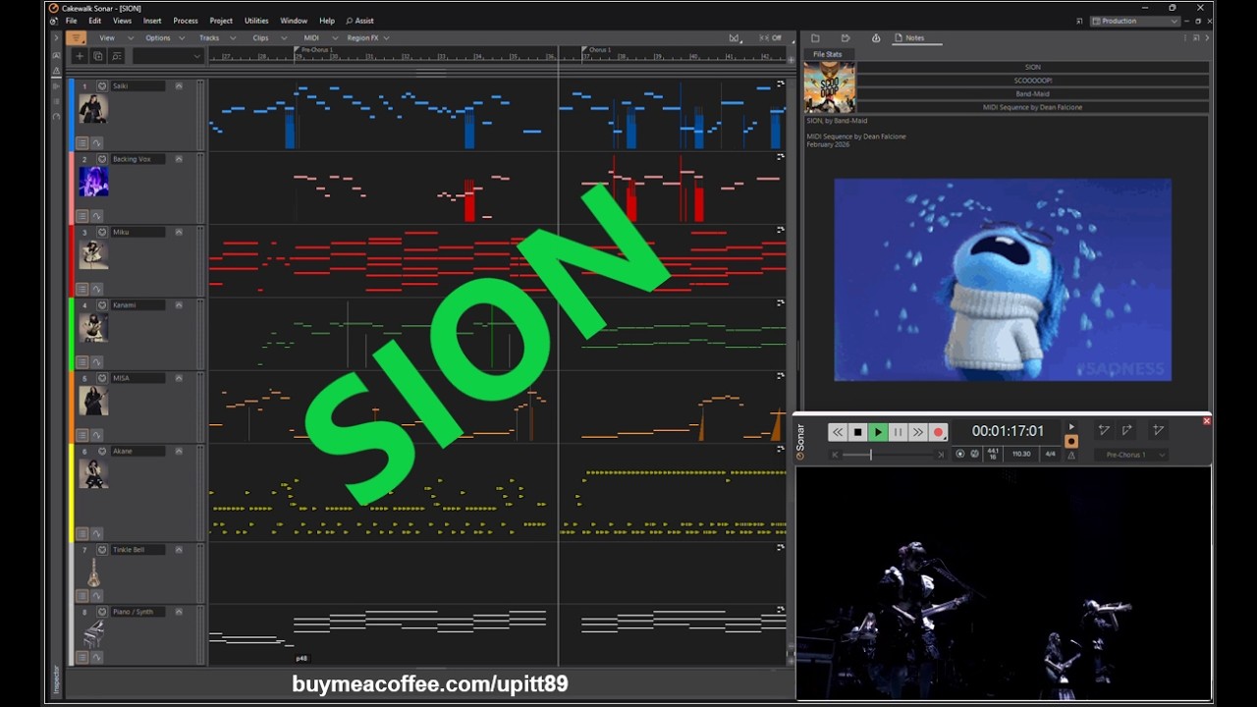Click the Assist search button
Image resolution: width=1257 pixels, height=707 pixels.
359,21
